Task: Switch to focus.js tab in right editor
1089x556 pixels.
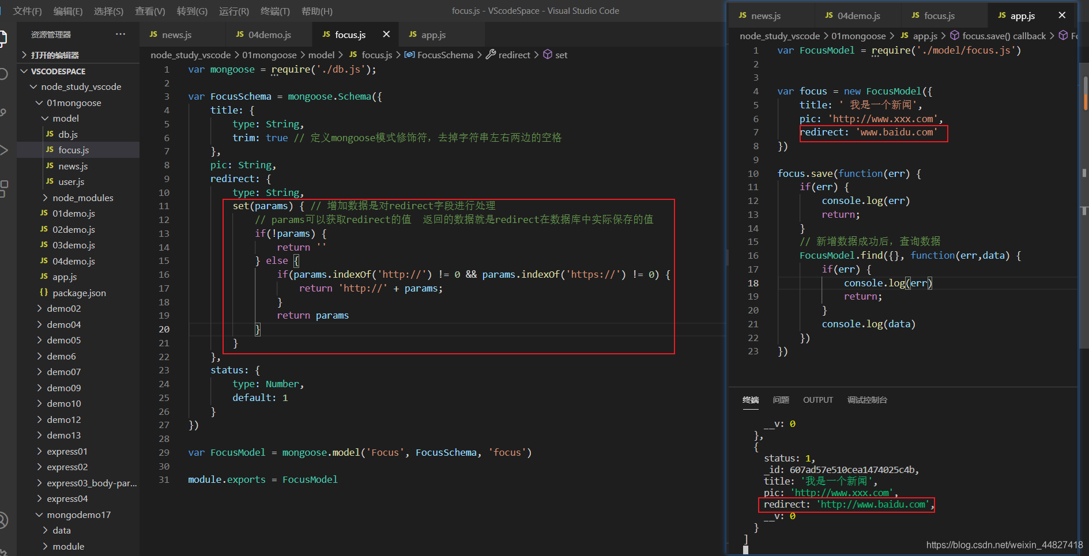Action: tap(944, 16)
